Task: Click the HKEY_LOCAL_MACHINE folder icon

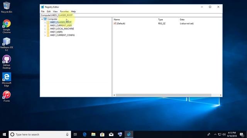Action: click(x=48, y=29)
